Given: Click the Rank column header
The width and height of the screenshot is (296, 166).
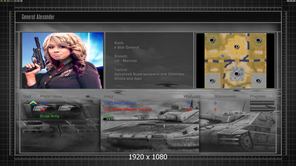Looking at the screenshot, I should [x=27, y=96].
